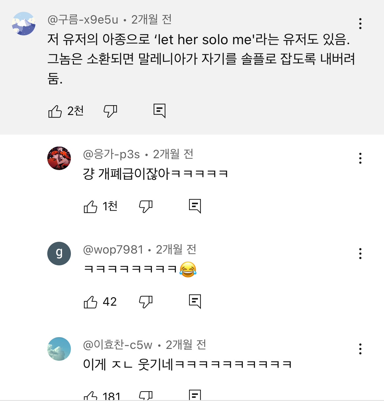Reply to the @구름-x9e5u comment
This screenshot has height=401, width=384.
[x=160, y=111]
